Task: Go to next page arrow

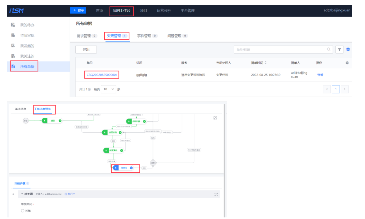Action: pos(345,89)
